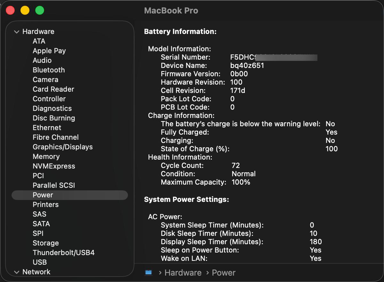The width and height of the screenshot is (384, 282).
Task: Select Bluetooth in the Hardware list
Action: 49,70
